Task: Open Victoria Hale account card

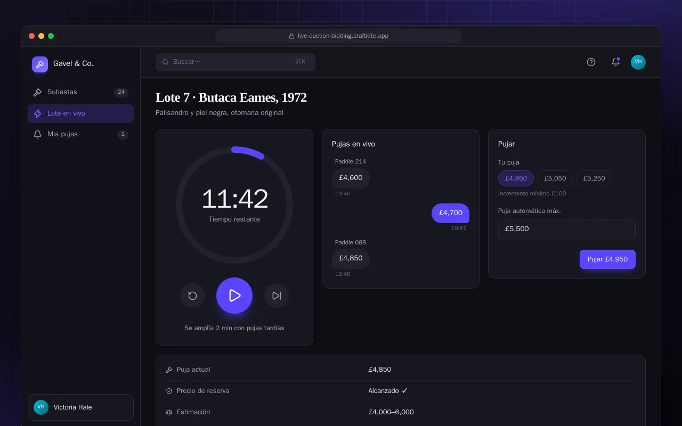Action: pyautogui.click(x=80, y=407)
